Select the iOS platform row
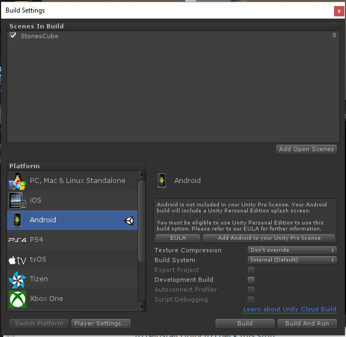This screenshot has width=346, height=337. (73, 200)
